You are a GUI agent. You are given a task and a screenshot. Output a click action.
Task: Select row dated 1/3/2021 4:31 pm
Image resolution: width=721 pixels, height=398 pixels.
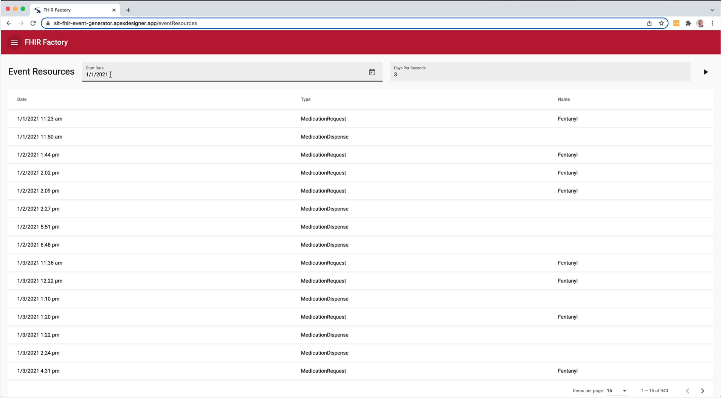[x=361, y=371]
